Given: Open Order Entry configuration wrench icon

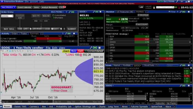Looking at the screenshot, I should (x=70, y=12).
